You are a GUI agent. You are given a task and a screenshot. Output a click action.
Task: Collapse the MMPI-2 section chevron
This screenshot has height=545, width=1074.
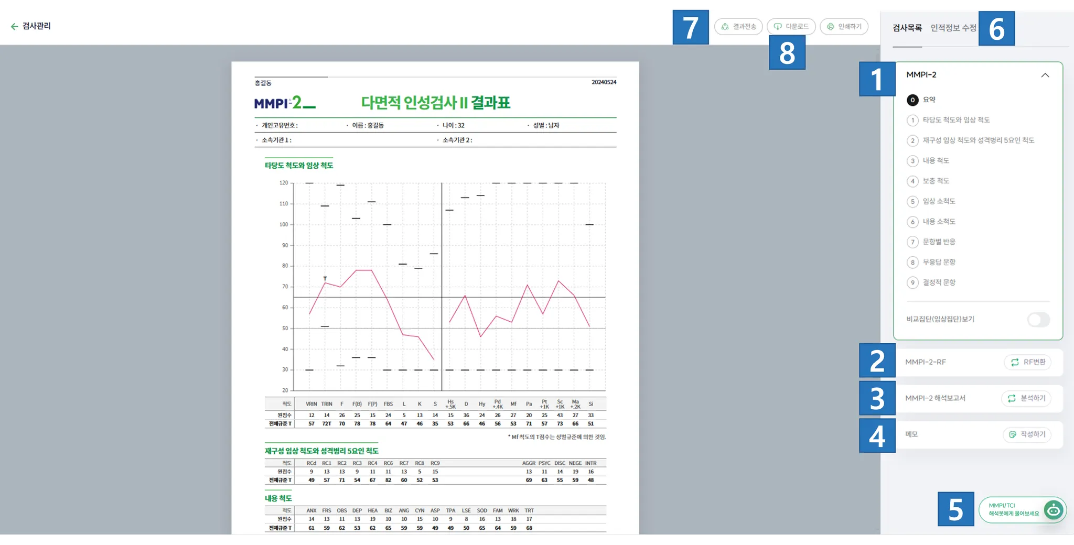[1045, 75]
